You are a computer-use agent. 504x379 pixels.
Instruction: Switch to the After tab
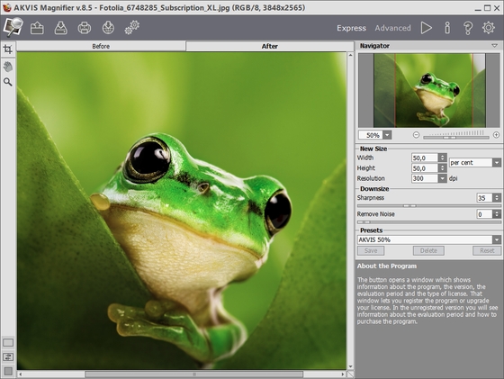(269, 46)
